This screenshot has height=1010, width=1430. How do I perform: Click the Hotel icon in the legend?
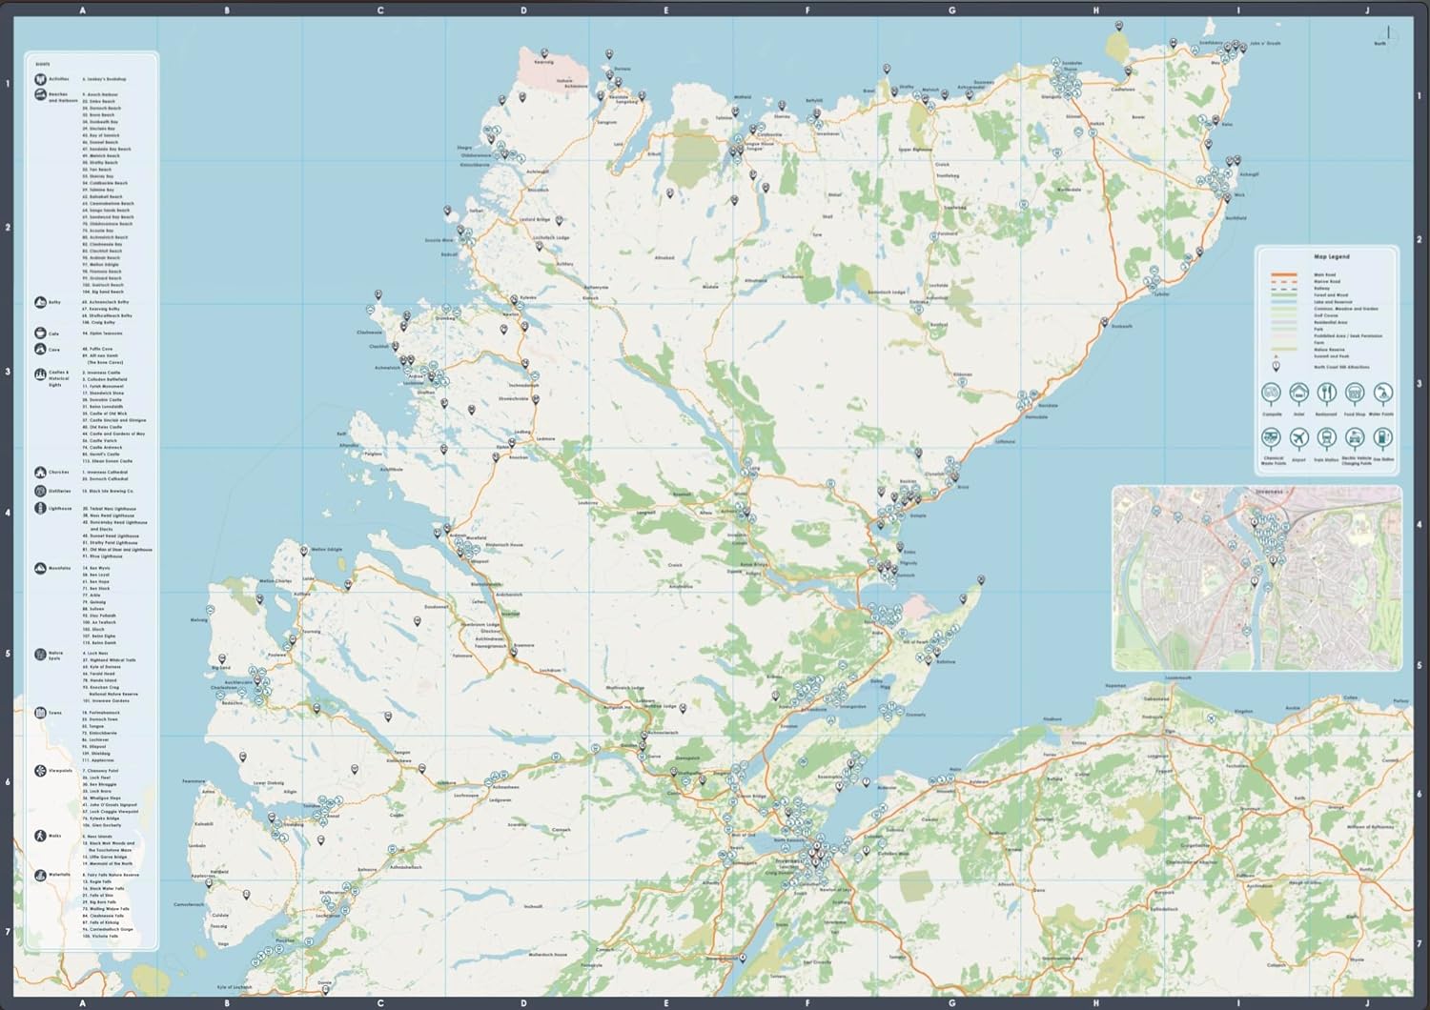point(1298,394)
